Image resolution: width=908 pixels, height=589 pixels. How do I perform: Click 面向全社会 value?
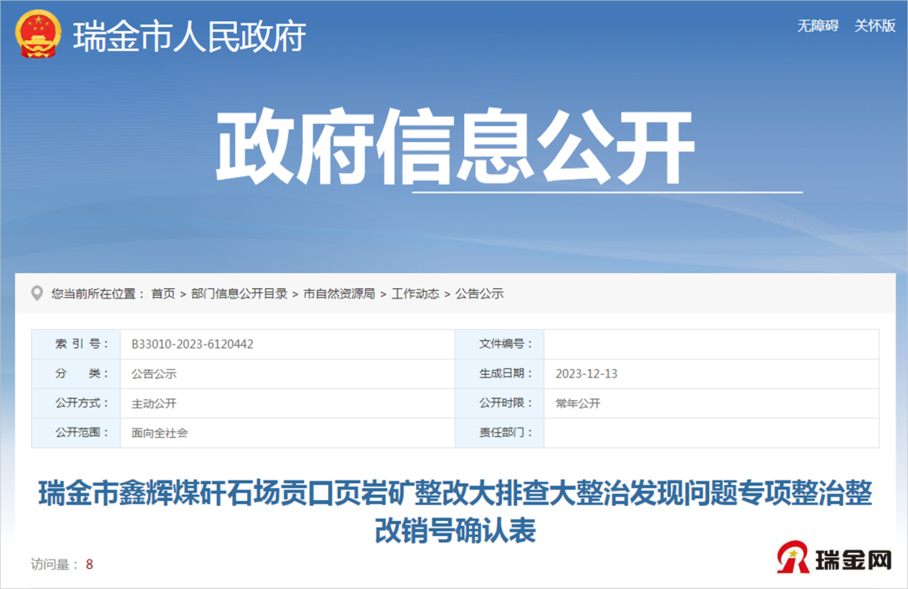[x=160, y=433]
